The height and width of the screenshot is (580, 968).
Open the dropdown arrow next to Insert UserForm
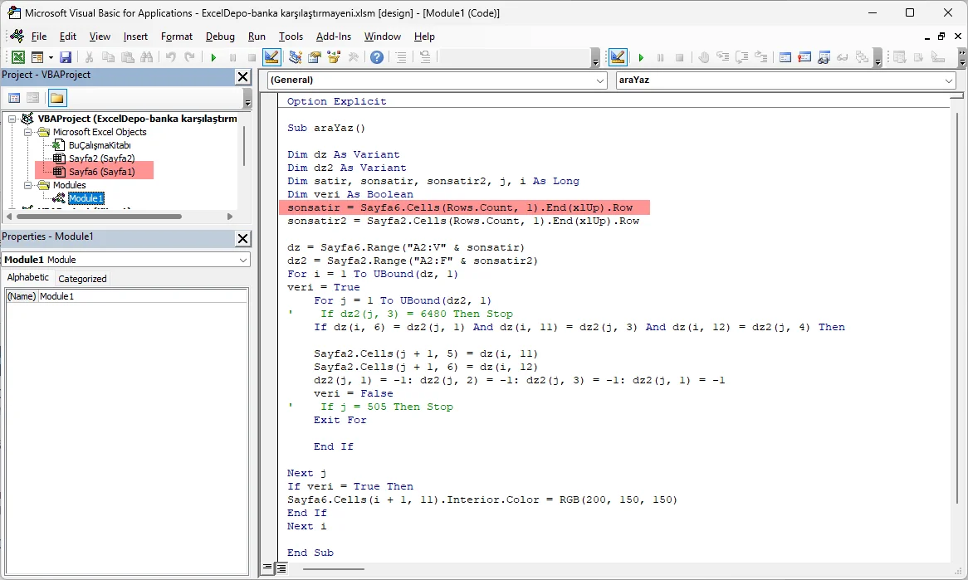[x=51, y=57]
